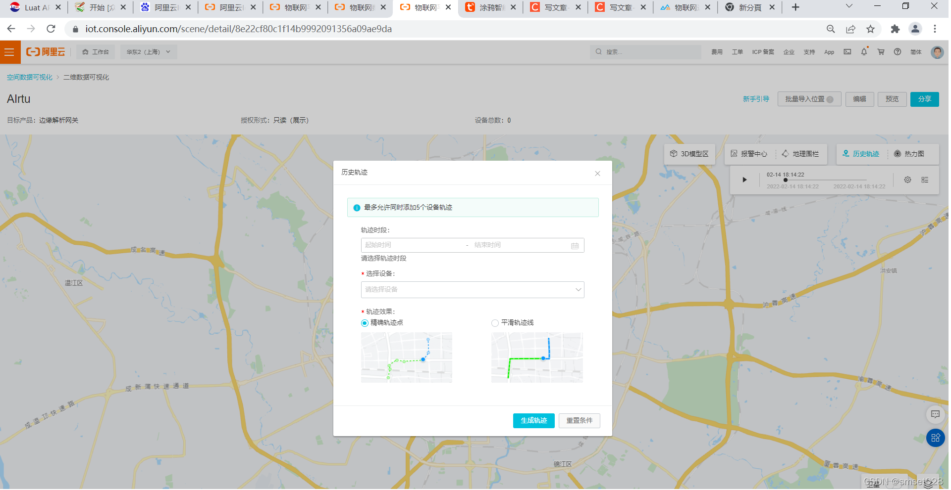Open the 请选择设备 device dropdown
Screen dimensions: 951x490
(473, 290)
